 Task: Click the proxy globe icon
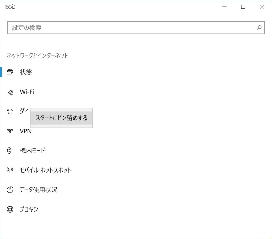pos(10,209)
